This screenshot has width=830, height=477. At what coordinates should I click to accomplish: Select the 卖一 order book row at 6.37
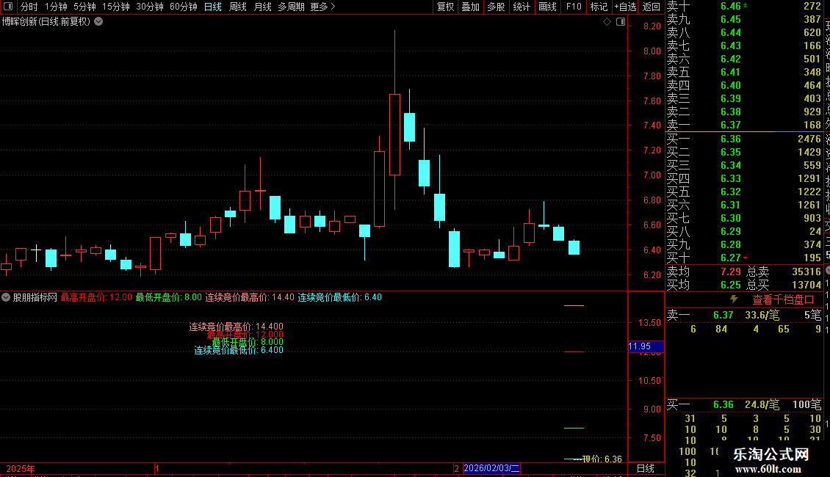point(744,125)
